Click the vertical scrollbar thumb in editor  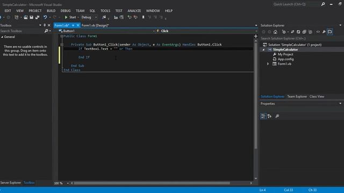coord(256,95)
